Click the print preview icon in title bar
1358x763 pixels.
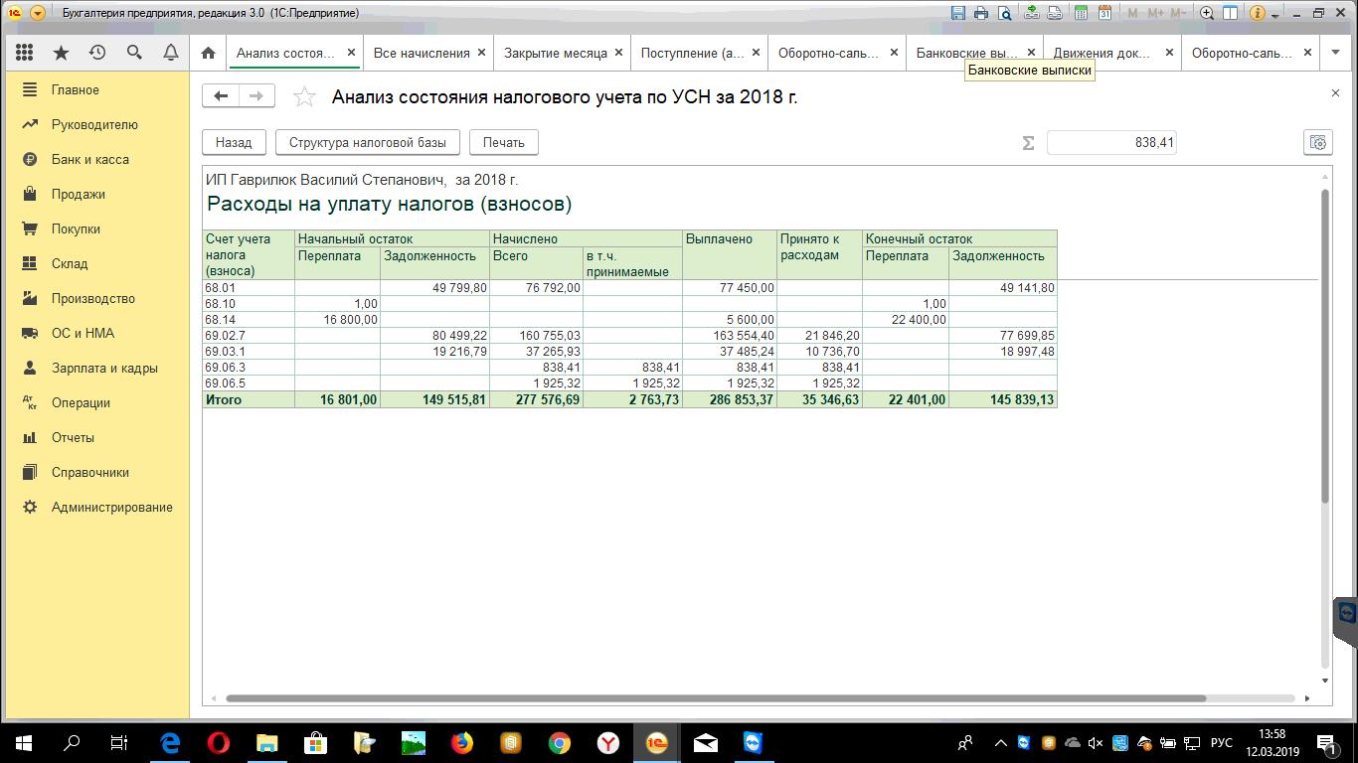pyautogui.click(x=1005, y=13)
